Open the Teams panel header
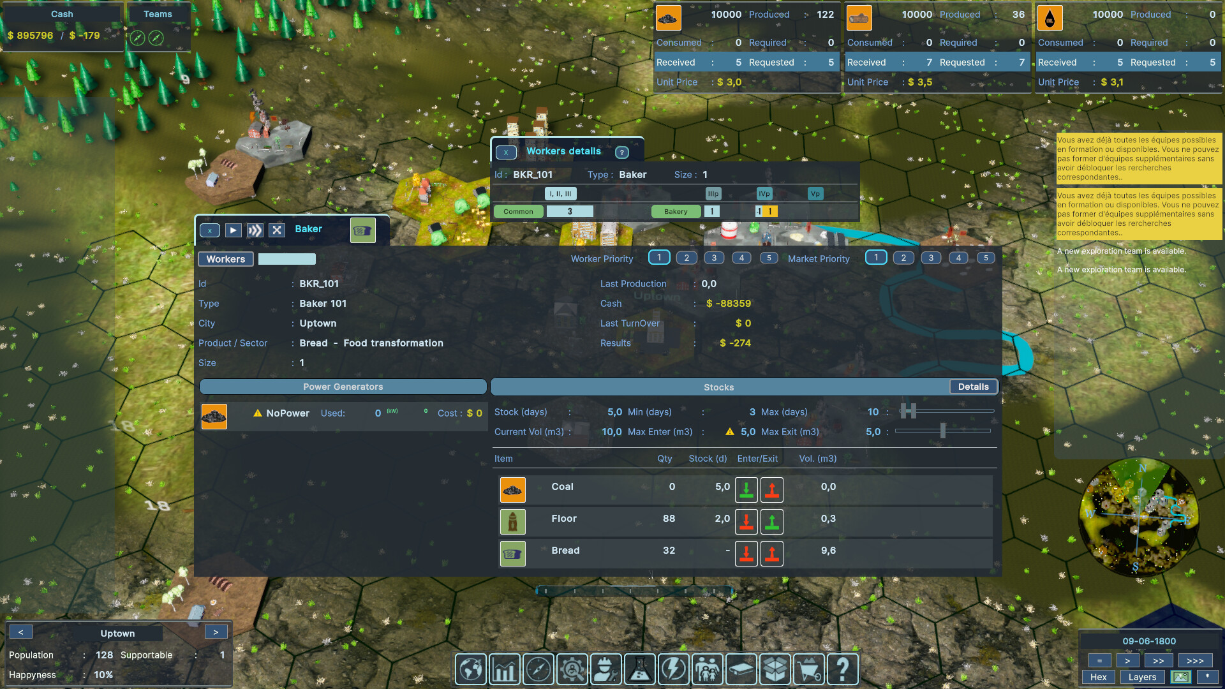 [158, 14]
